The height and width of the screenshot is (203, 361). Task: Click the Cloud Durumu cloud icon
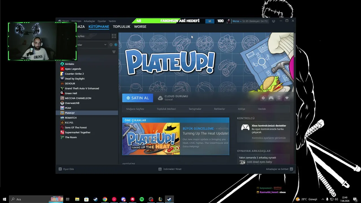click(160, 98)
